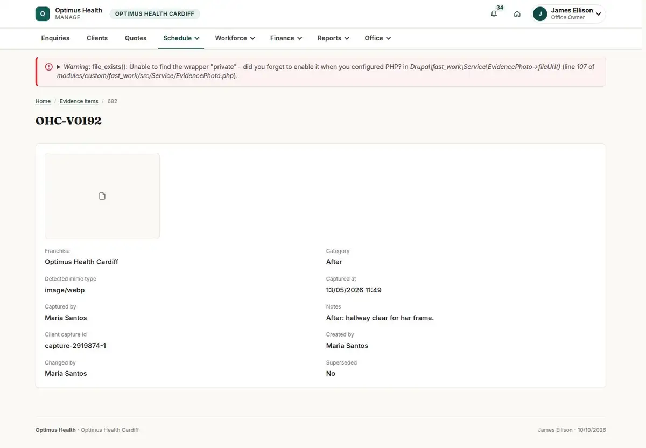The height and width of the screenshot is (448, 646).
Task: Click the James Ellison avatar
Action: click(x=540, y=14)
